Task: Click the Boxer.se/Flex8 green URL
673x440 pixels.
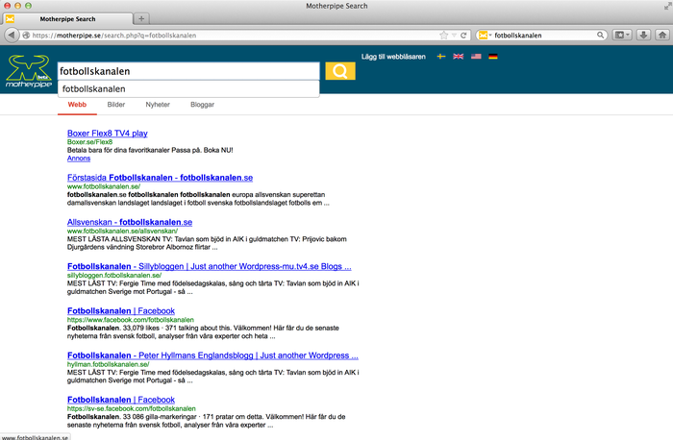Action: (89, 142)
